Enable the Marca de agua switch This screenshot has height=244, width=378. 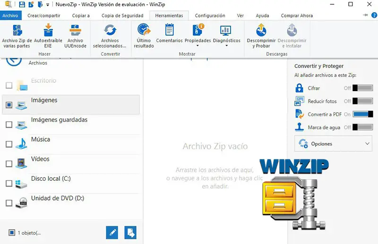(362, 127)
